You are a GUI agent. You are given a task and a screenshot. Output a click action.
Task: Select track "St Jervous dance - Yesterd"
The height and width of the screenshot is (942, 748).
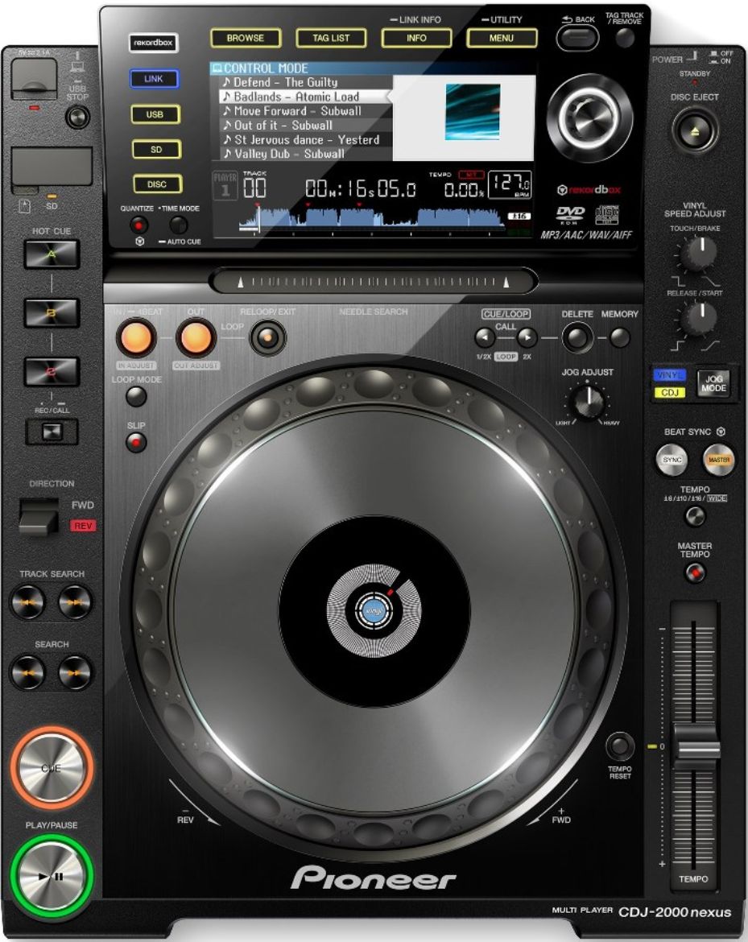[305, 139]
